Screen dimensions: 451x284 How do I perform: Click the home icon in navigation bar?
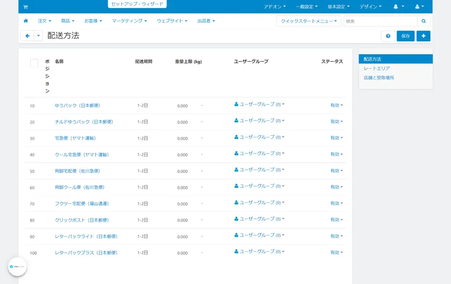(x=26, y=21)
